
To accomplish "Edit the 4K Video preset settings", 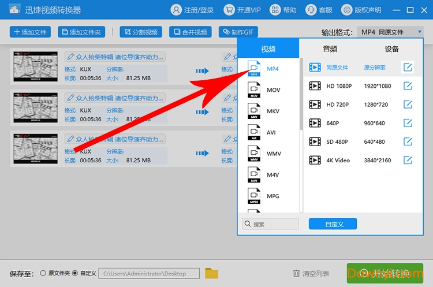I will (x=408, y=160).
